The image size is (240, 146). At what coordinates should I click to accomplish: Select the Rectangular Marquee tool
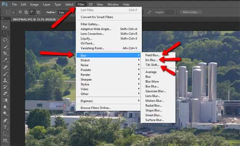pyautogui.click(x=5, y=33)
